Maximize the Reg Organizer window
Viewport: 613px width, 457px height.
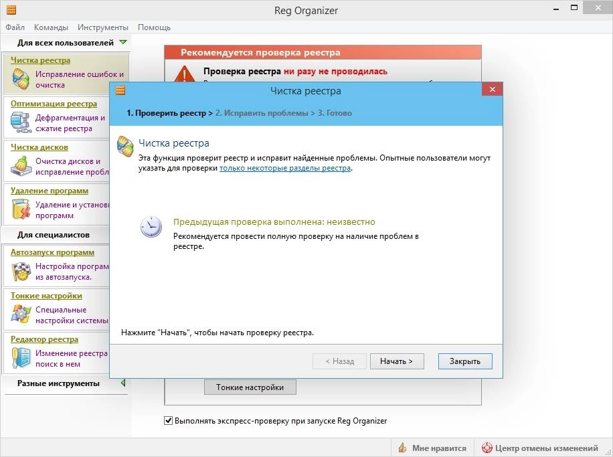click(x=574, y=8)
